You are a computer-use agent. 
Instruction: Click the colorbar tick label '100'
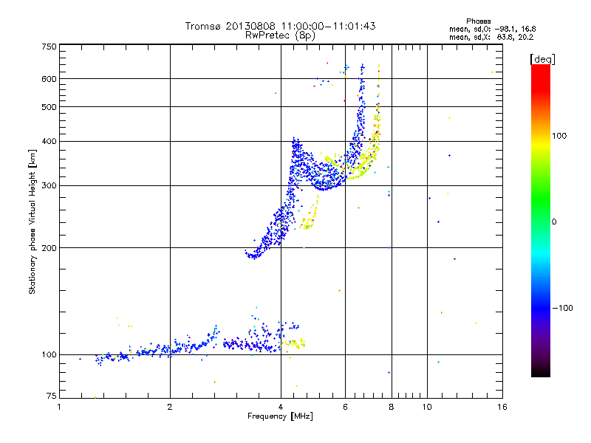[559, 136]
